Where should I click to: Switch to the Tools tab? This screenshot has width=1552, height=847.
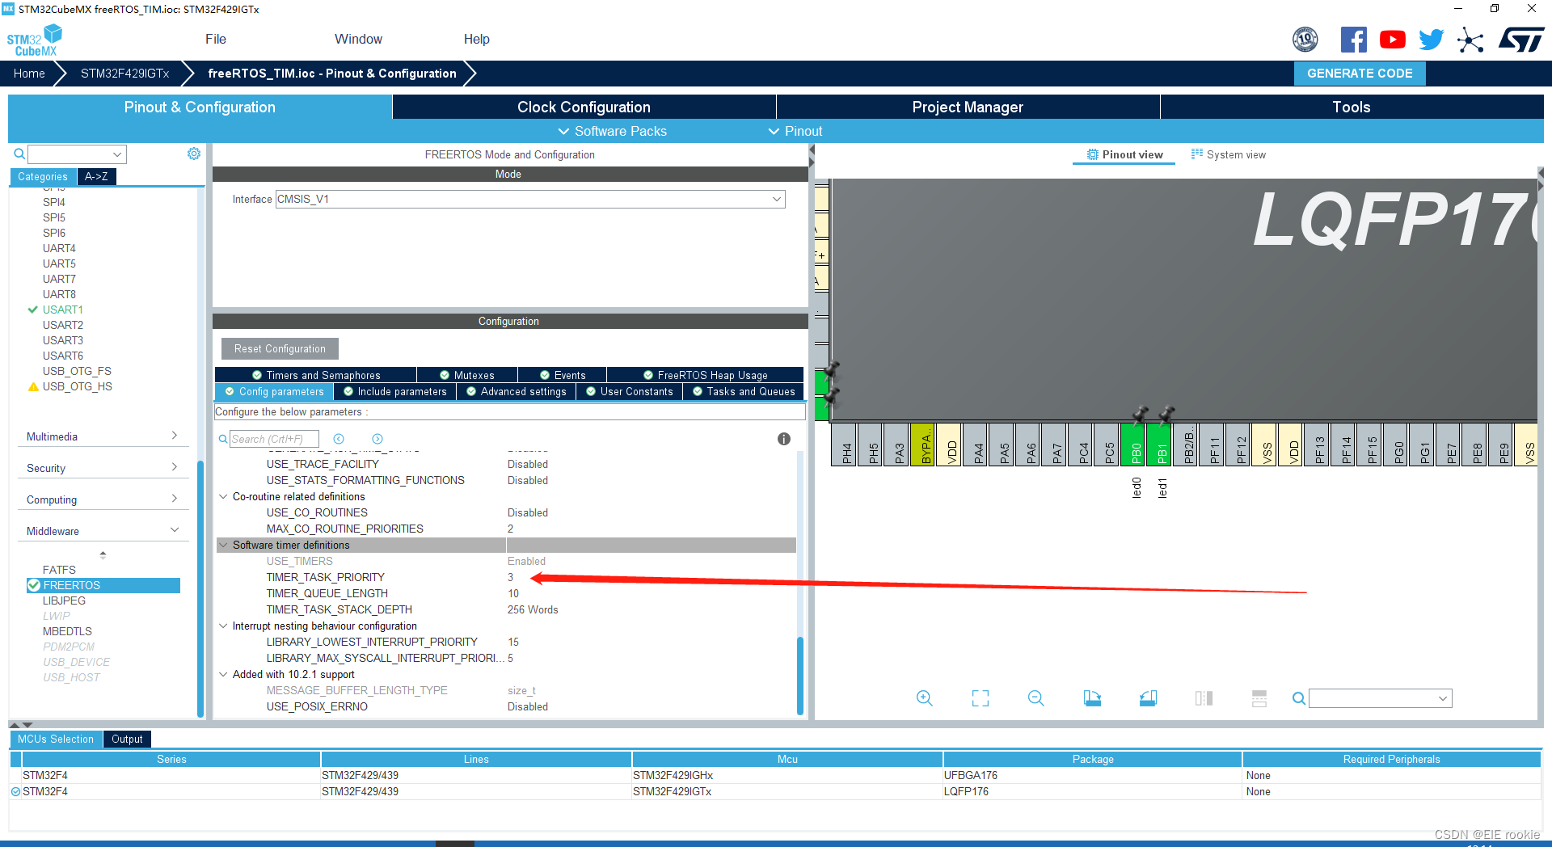pyautogui.click(x=1352, y=107)
